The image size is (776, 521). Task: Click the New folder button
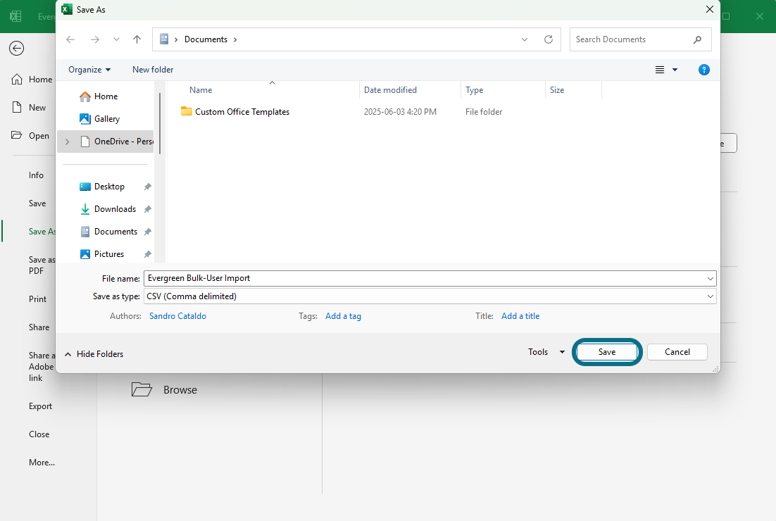click(x=153, y=70)
